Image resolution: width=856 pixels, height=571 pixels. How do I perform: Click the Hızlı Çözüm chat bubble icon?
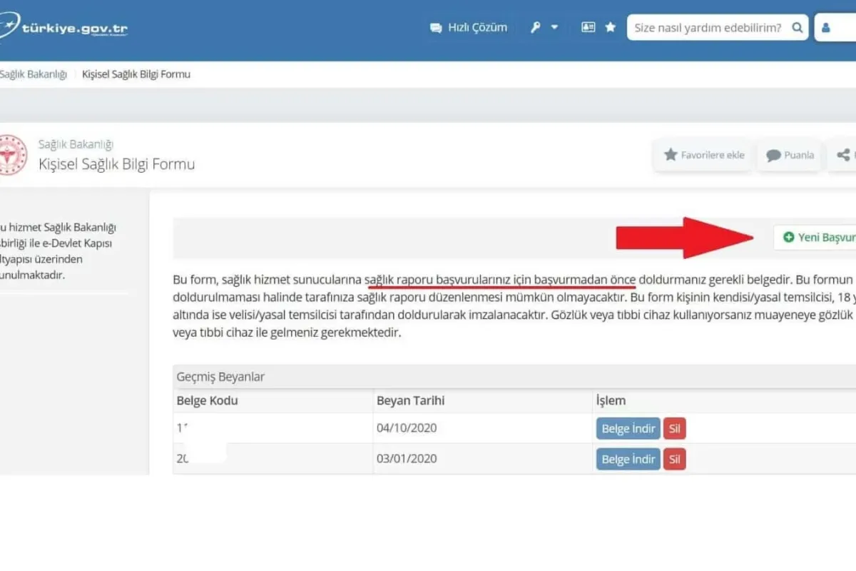tap(436, 28)
